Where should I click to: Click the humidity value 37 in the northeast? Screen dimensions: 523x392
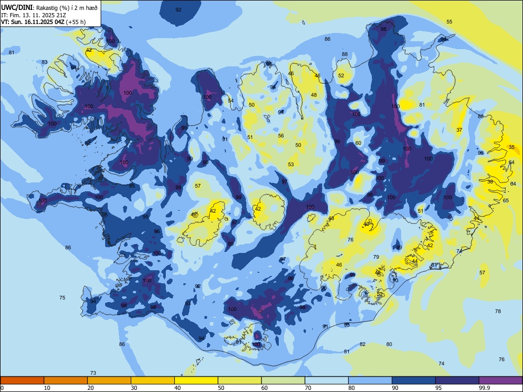[x=459, y=130]
